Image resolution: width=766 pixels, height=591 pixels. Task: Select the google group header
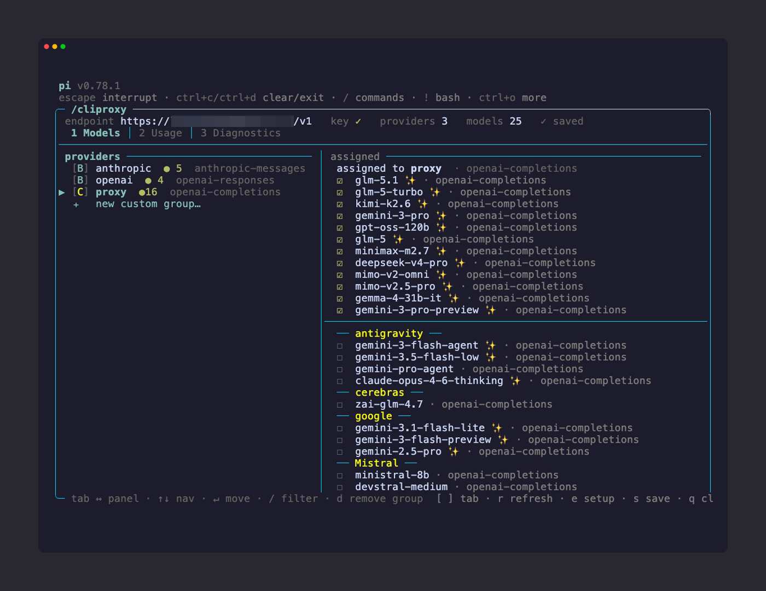[374, 416]
